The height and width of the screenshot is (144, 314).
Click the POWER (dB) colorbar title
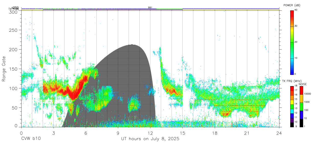tap(291, 5)
